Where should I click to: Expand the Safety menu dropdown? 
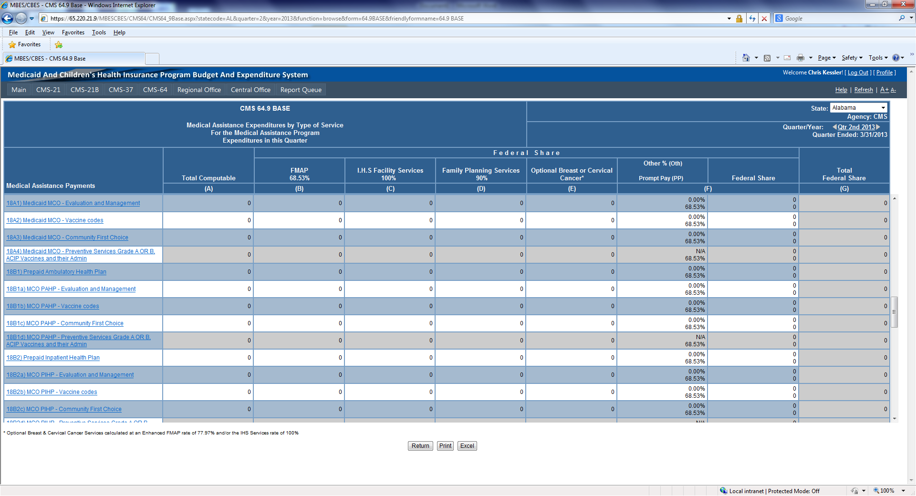[x=852, y=58]
